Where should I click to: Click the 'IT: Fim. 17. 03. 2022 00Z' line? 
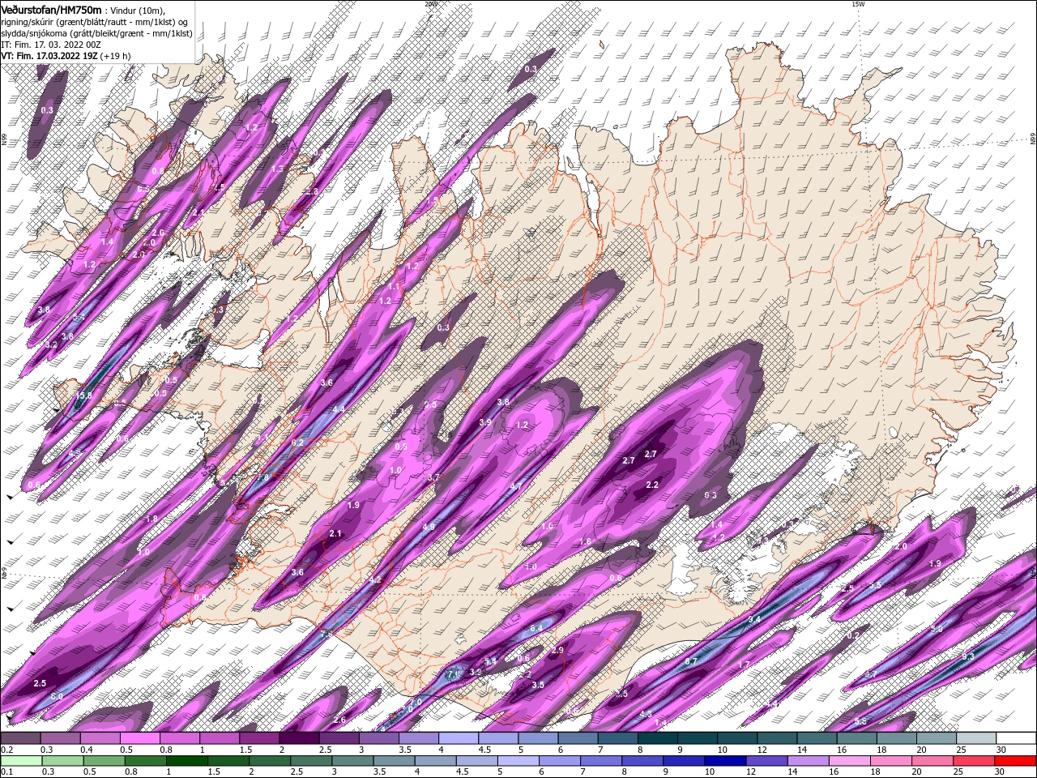(x=50, y=45)
